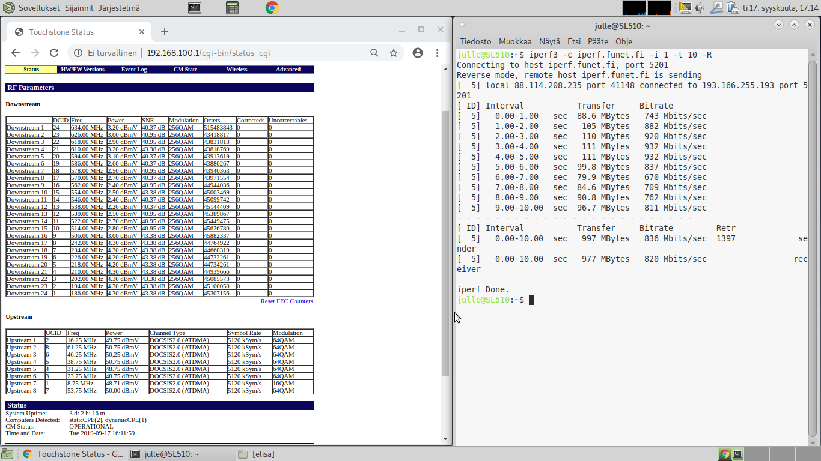821x461 pixels.
Task: Open the Muokkaa menu in terminal
Action: pyautogui.click(x=515, y=41)
